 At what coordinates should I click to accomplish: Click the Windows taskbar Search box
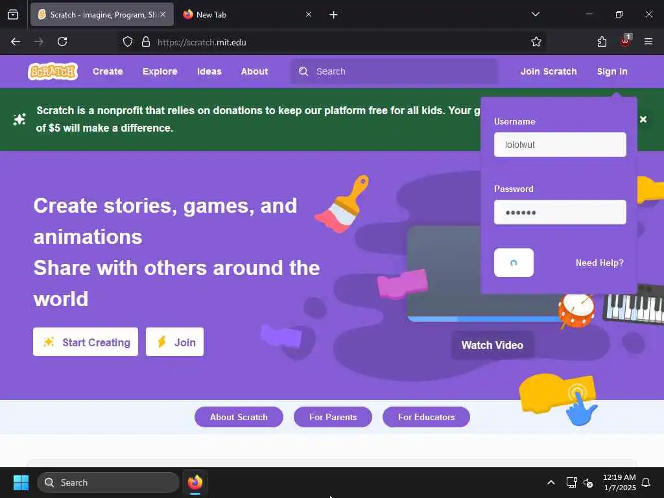coord(108,482)
